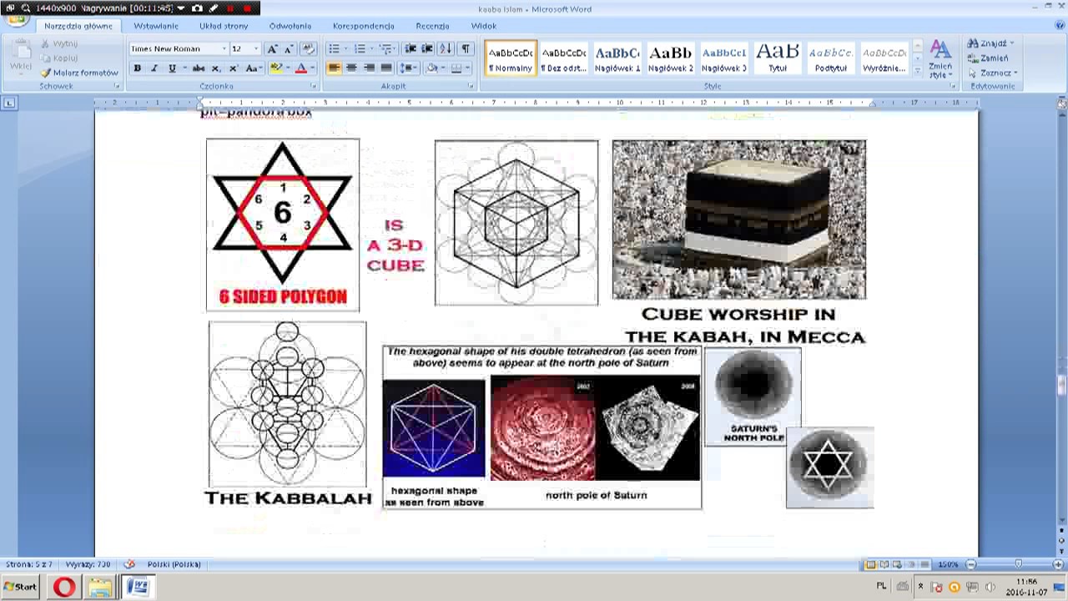This screenshot has height=601, width=1068.
Task: Click the numbered list icon
Action: coord(360,48)
